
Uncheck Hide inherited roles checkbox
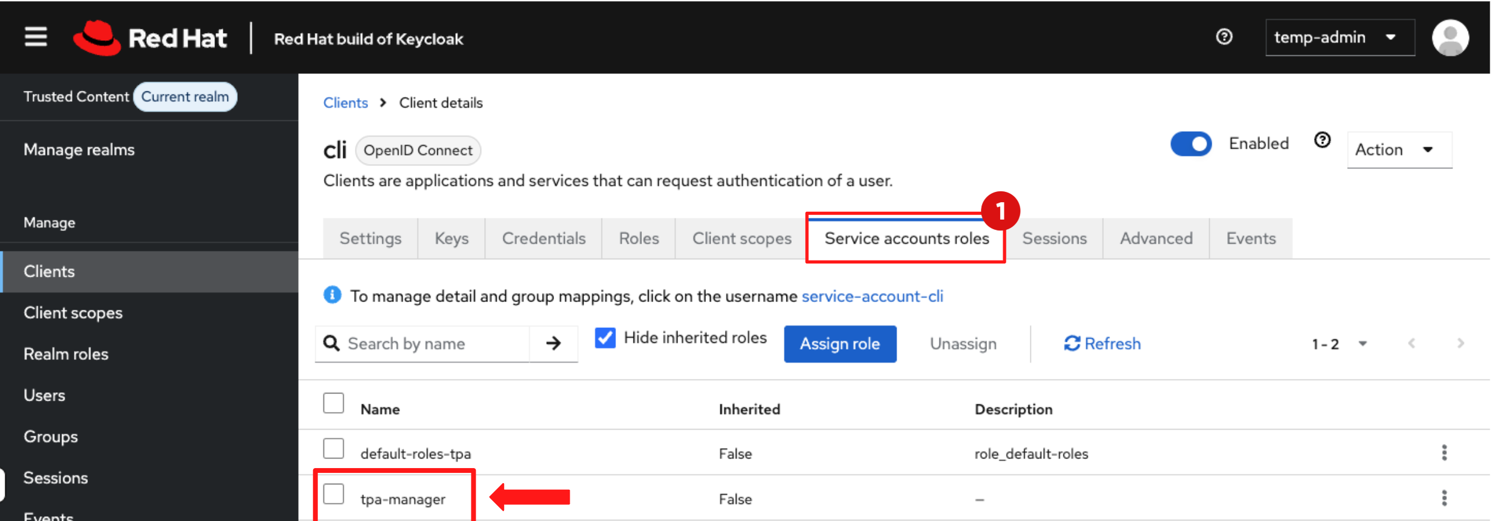tap(605, 338)
